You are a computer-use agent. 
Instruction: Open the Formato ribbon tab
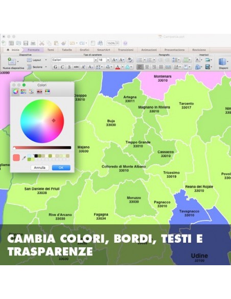coord(34,50)
